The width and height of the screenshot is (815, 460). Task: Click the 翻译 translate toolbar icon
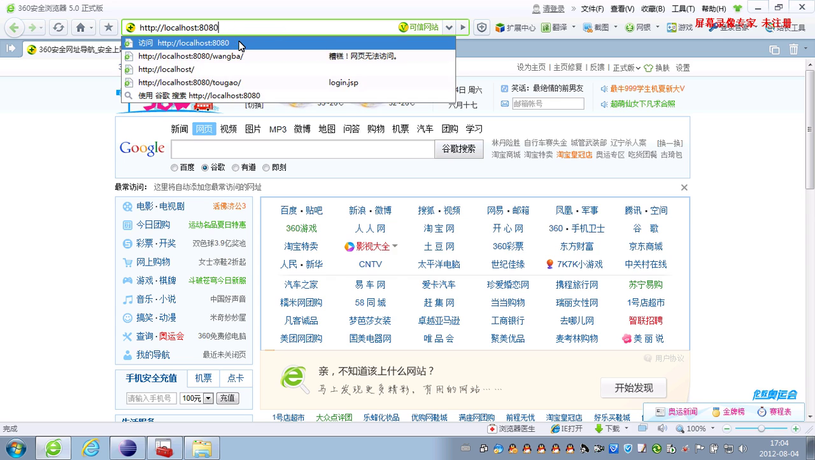click(x=554, y=27)
